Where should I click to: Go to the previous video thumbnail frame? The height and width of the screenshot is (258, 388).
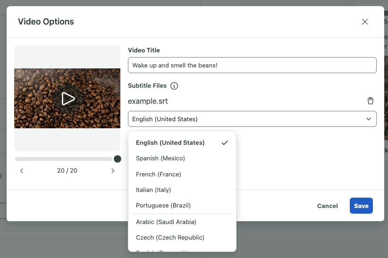pos(22,171)
